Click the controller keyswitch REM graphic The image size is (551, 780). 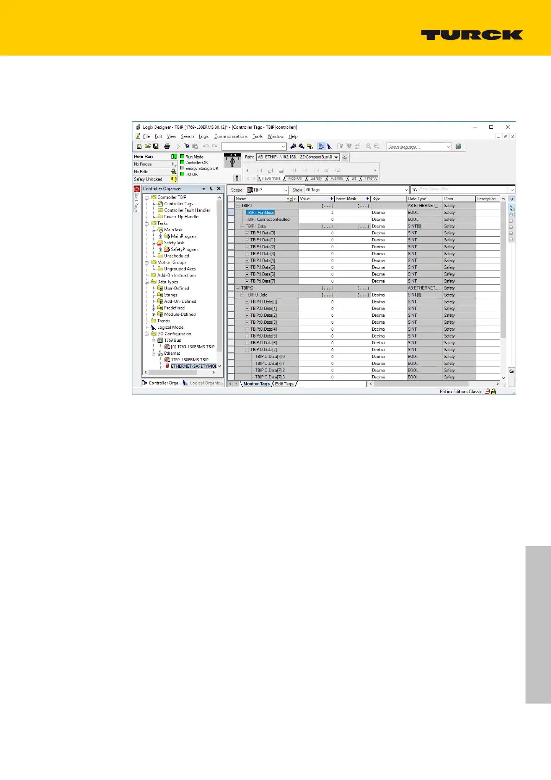point(233,160)
